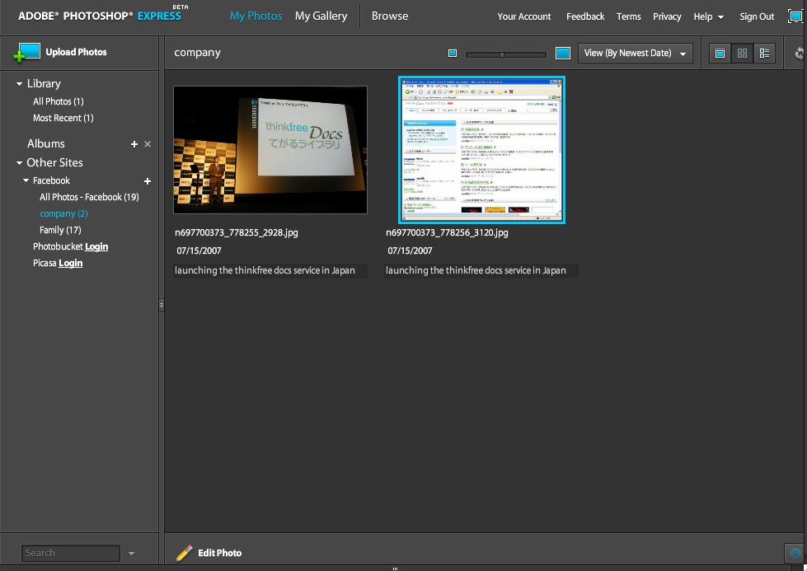
Task: Click the rotate icon at toolbar edge
Action: 800,53
